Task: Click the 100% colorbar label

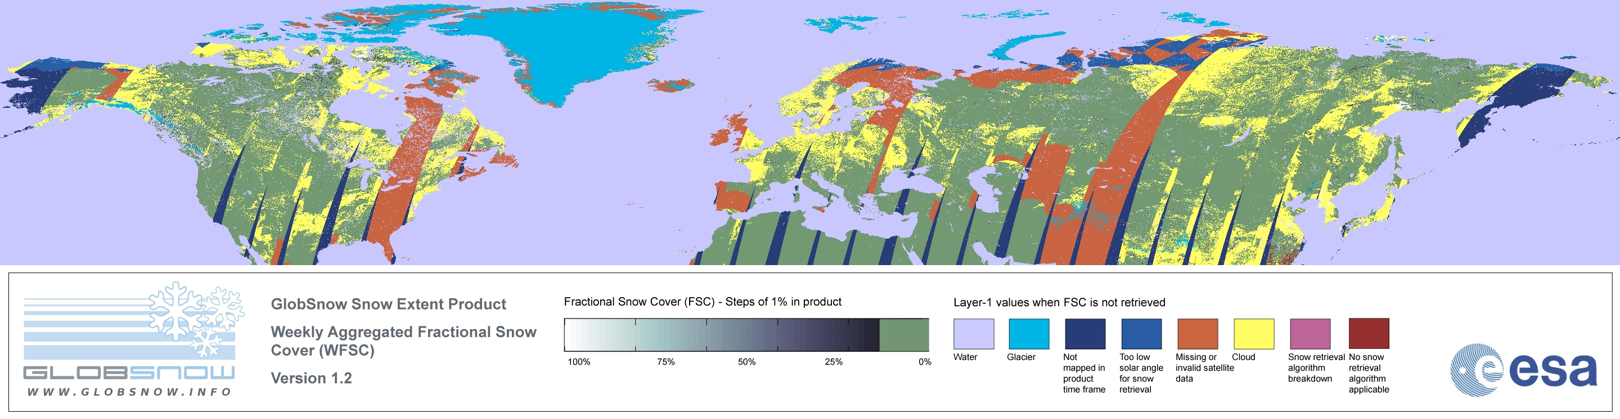Action: (579, 362)
